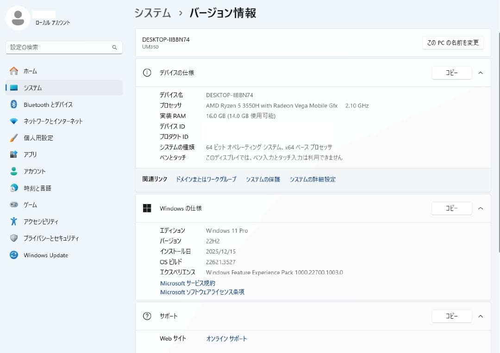This screenshot has width=500, height=353.
Task: Open the アクセシビリティ icon
Action: point(14,221)
